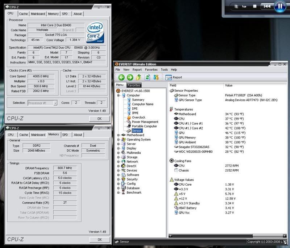Open the Report menu in EVEREST

pyautogui.click(x=137, y=70)
